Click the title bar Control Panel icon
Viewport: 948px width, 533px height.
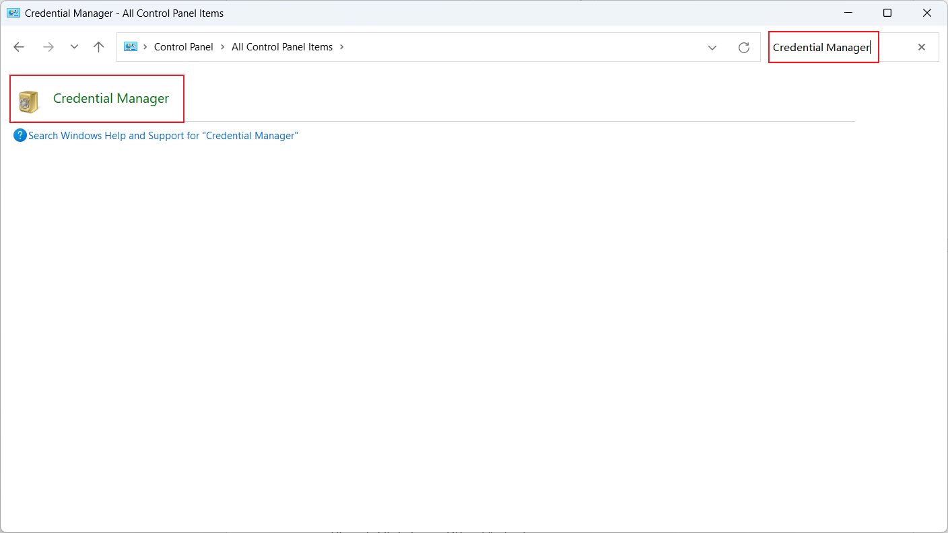point(15,13)
